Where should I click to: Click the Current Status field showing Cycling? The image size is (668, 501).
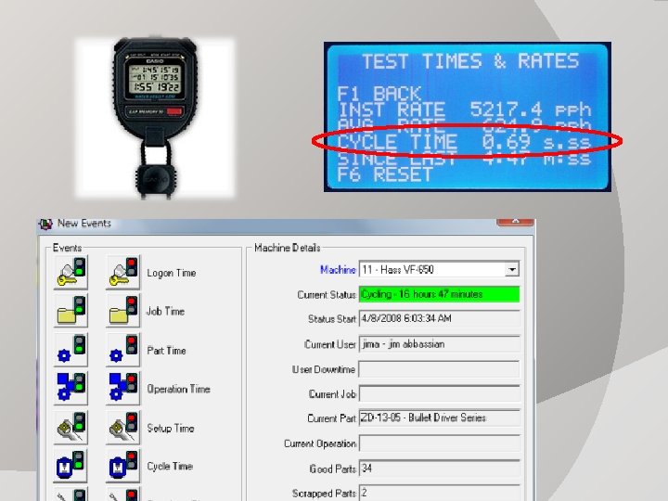coord(439,294)
